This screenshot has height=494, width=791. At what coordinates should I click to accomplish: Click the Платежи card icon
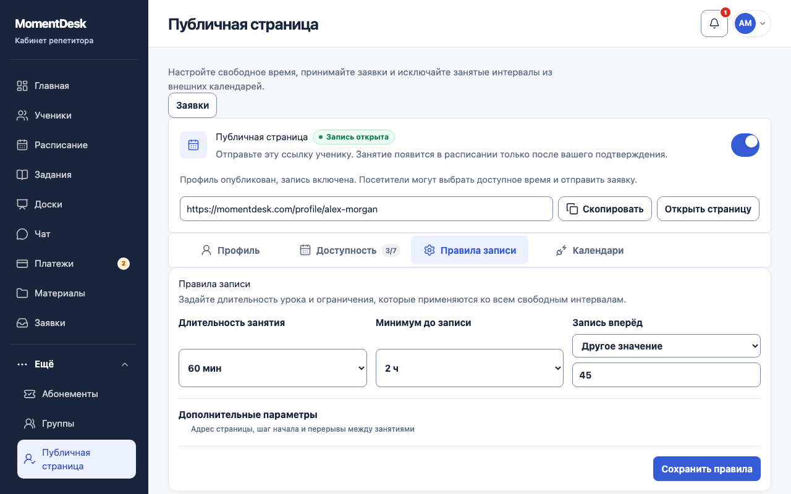(22, 264)
